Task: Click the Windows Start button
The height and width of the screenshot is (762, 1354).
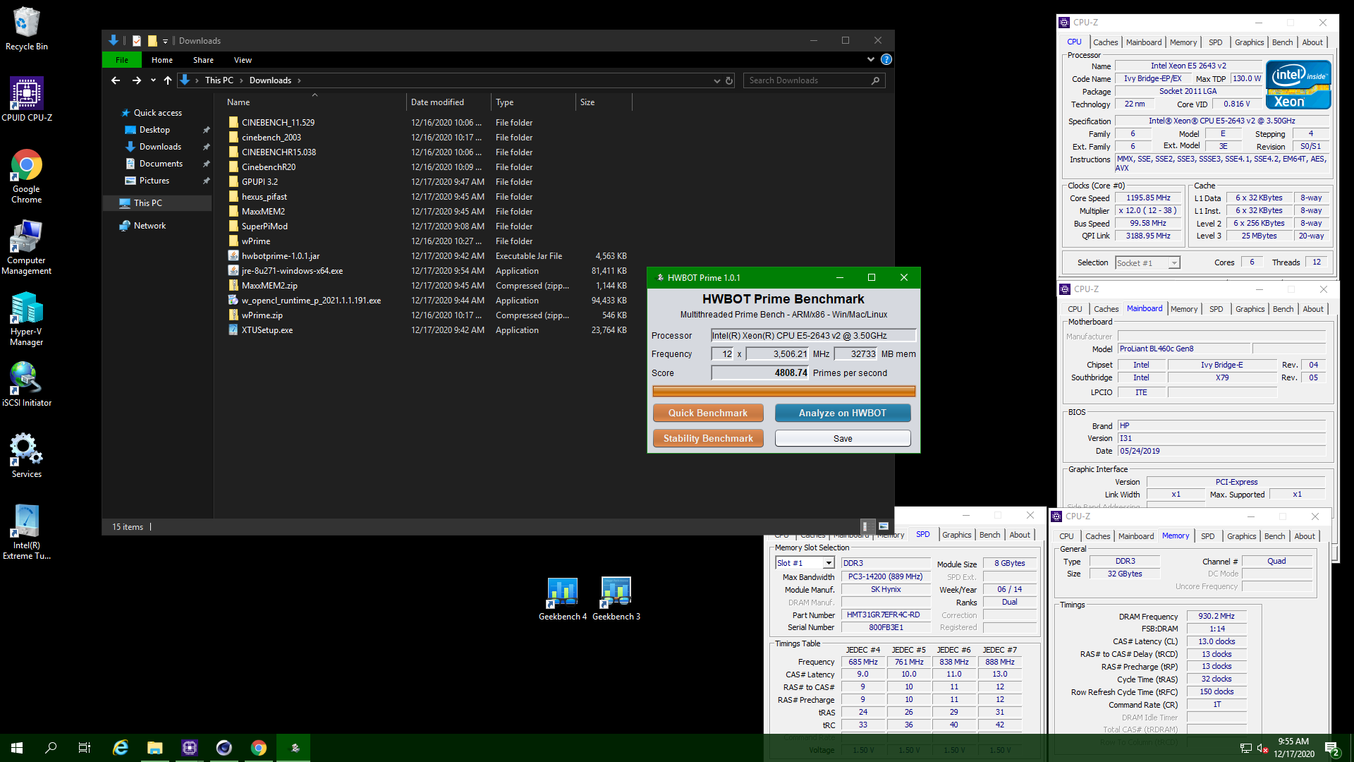Action: coord(17,748)
